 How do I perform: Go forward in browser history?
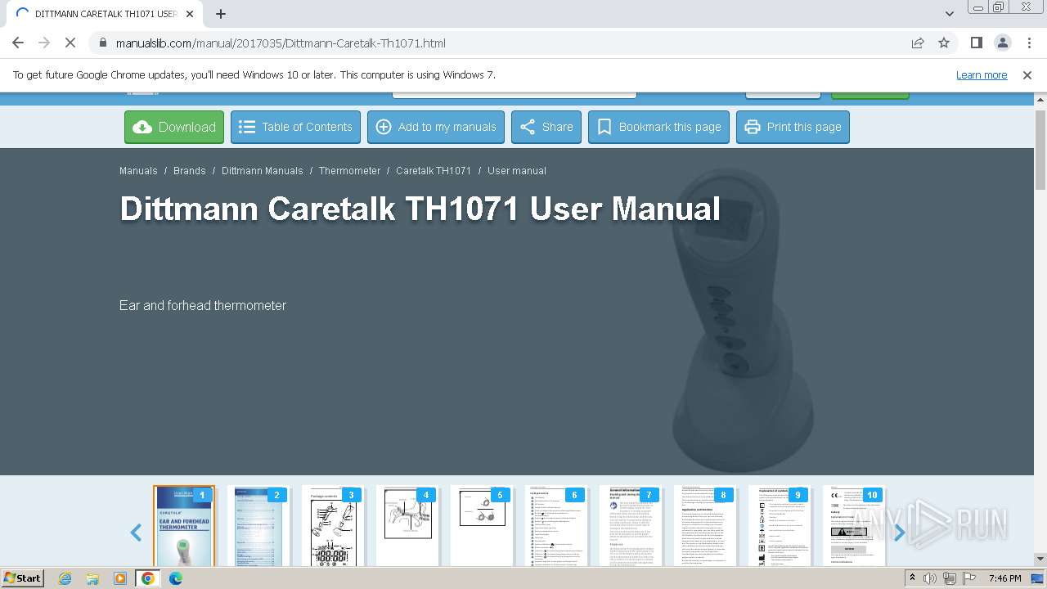(44, 43)
